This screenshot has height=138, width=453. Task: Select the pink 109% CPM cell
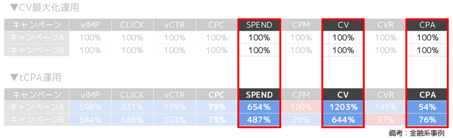[301, 107]
